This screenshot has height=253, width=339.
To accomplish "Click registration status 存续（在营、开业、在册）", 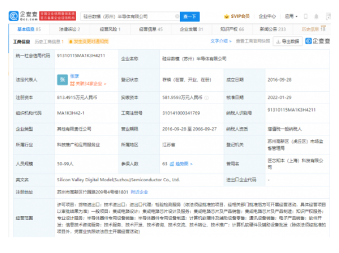I will [187, 79].
